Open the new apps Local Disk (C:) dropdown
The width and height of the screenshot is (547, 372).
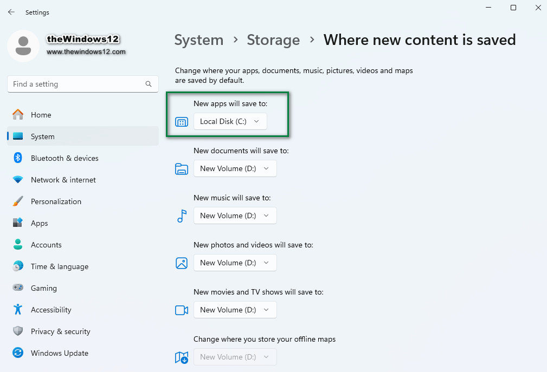pos(230,121)
